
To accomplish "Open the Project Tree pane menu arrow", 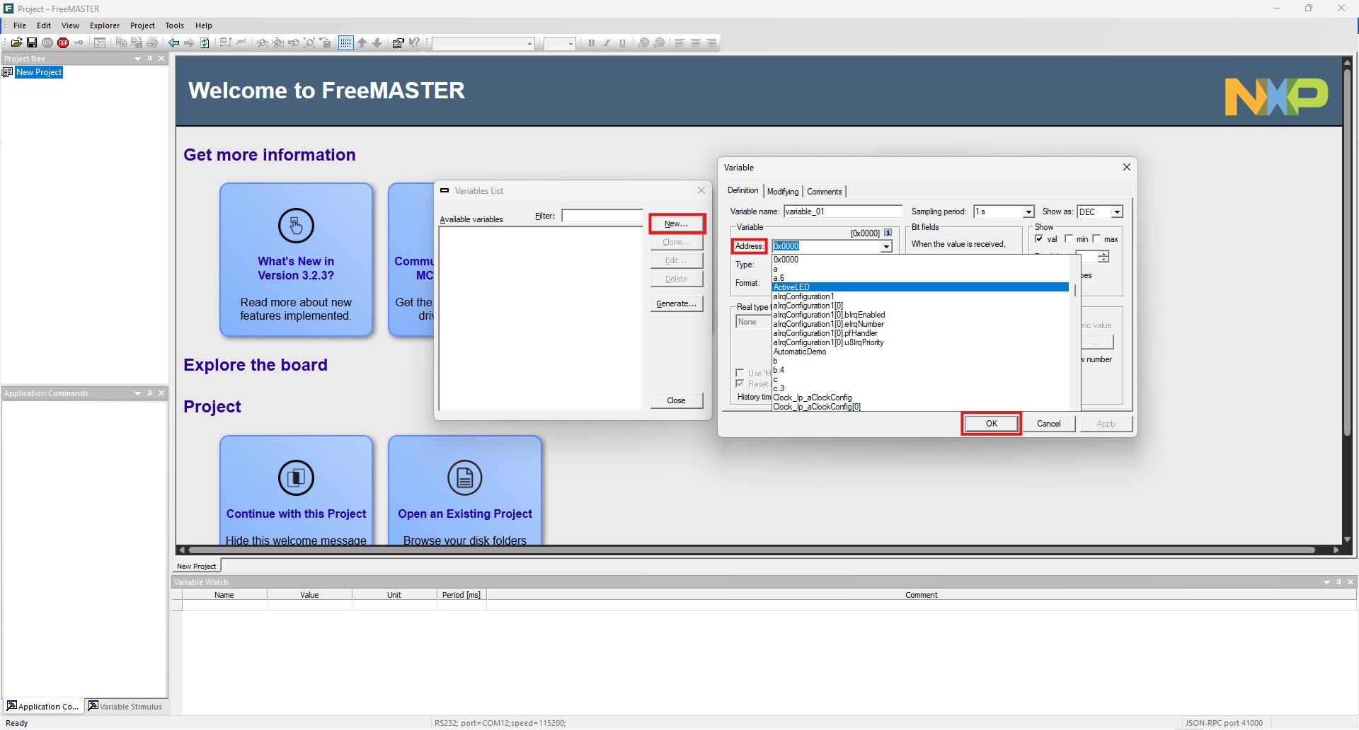I will pos(138,59).
